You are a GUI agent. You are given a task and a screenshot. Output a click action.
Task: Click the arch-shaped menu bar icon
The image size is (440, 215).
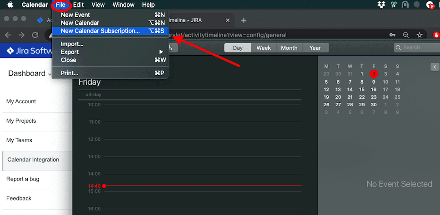tap(405, 5)
